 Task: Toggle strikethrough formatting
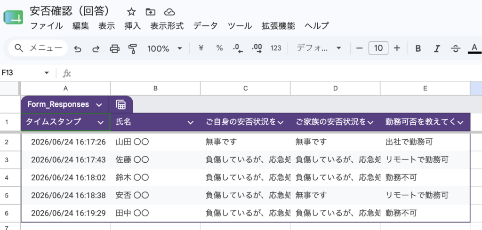click(x=456, y=48)
